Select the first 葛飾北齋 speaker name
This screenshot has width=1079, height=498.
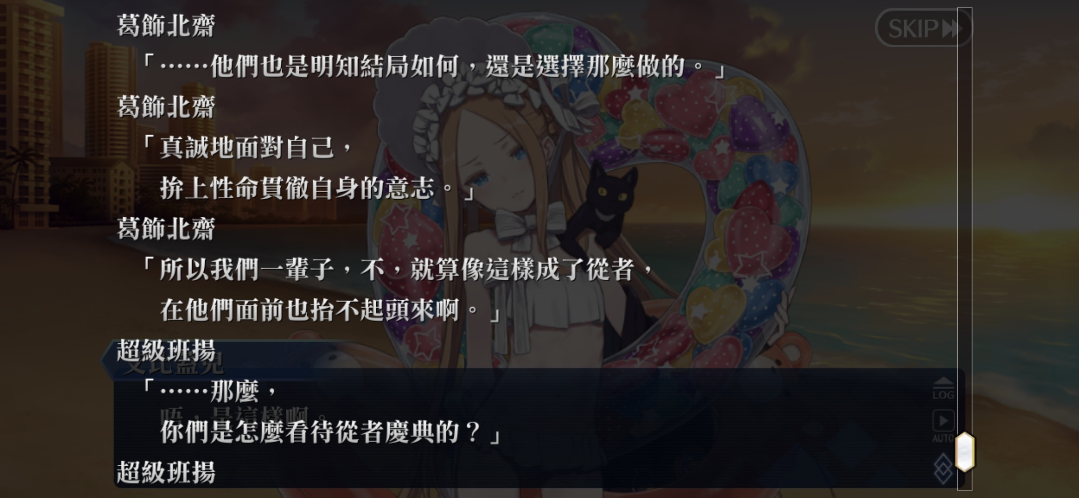[x=166, y=25]
